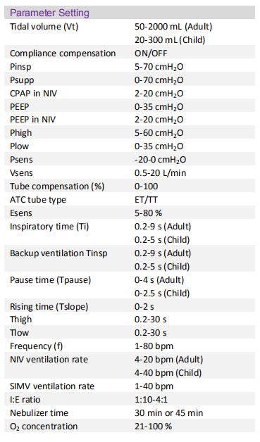Select the Inspiratory time (Ti) label

49,227
